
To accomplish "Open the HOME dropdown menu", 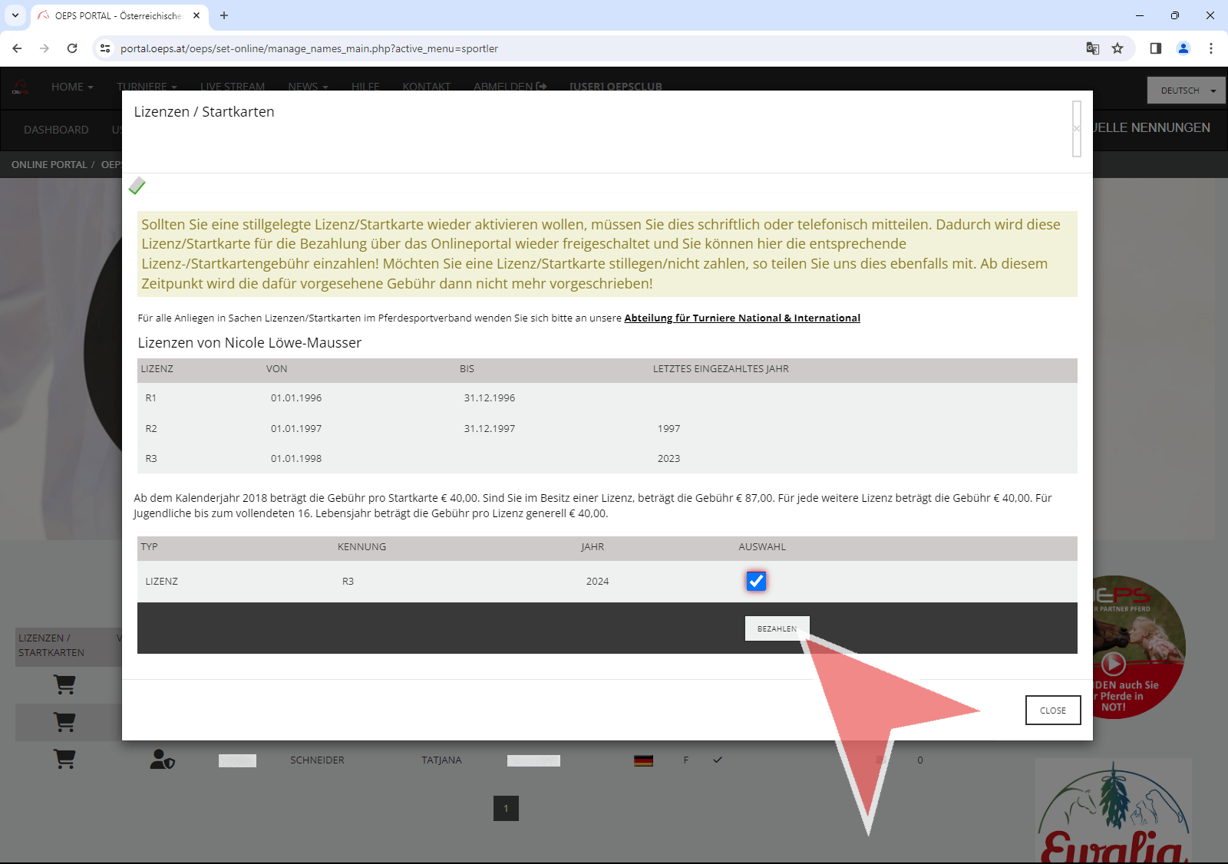I will click(x=71, y=87).
